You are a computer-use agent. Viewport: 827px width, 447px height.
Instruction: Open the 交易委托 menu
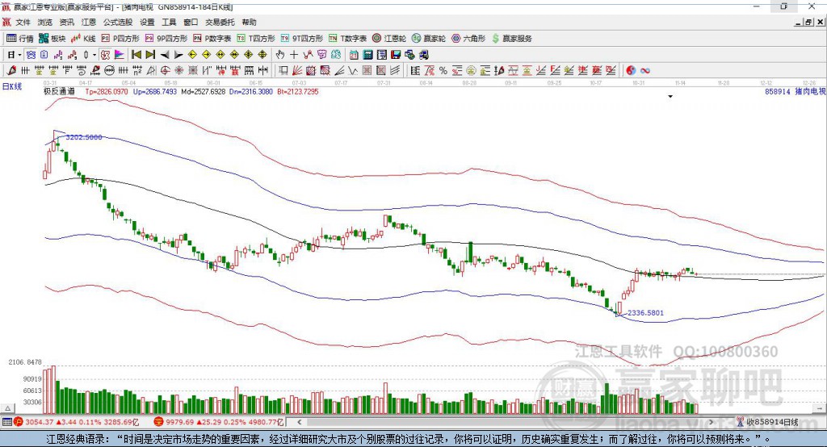220,22
